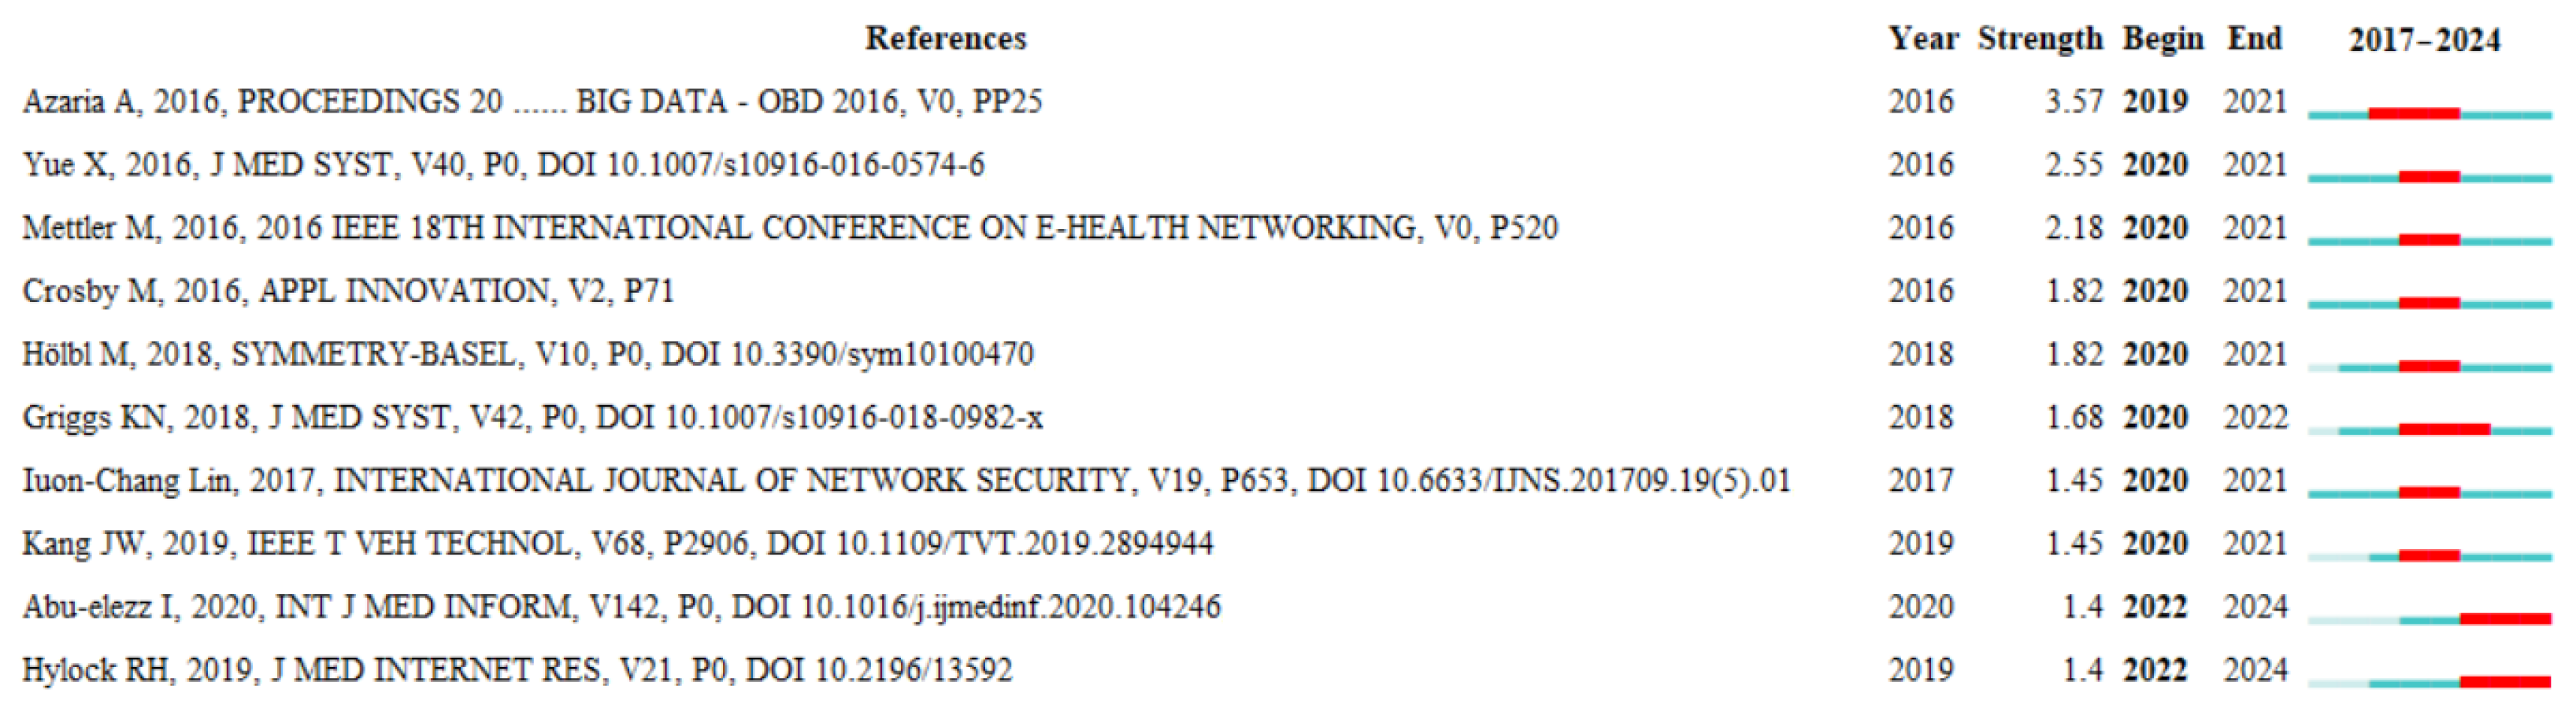This screenshot has width=2576, height=708.
Task: Click red burst bar for Hylock RH row
Action: click(2504, 682)
